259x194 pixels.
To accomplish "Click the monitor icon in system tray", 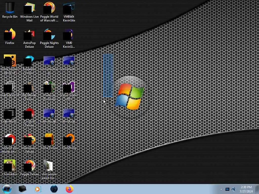I will 227,189.
